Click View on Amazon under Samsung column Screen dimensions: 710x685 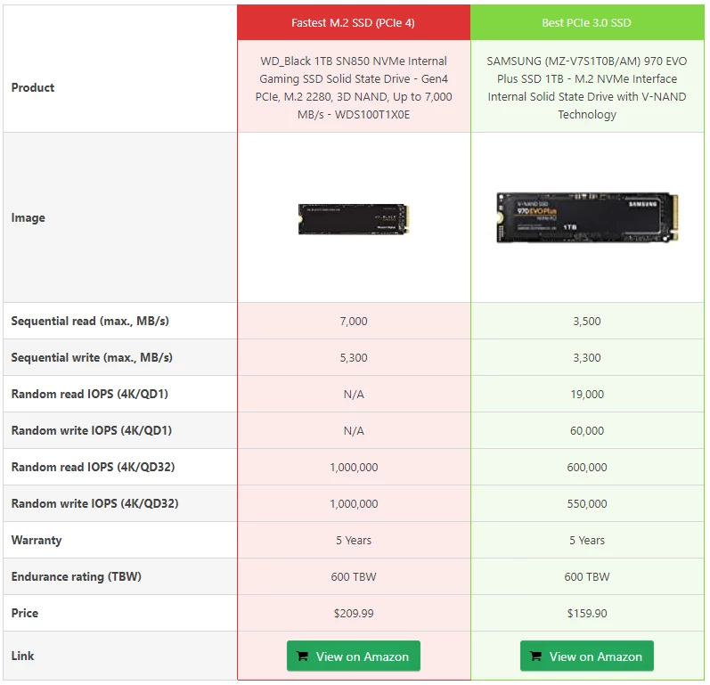pyautogui.click(x=586, y=656)
